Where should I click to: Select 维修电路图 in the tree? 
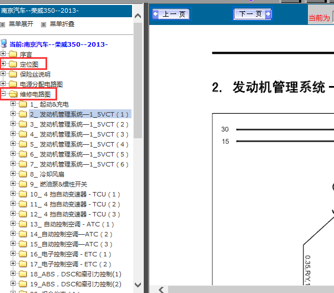pos(35,94)
